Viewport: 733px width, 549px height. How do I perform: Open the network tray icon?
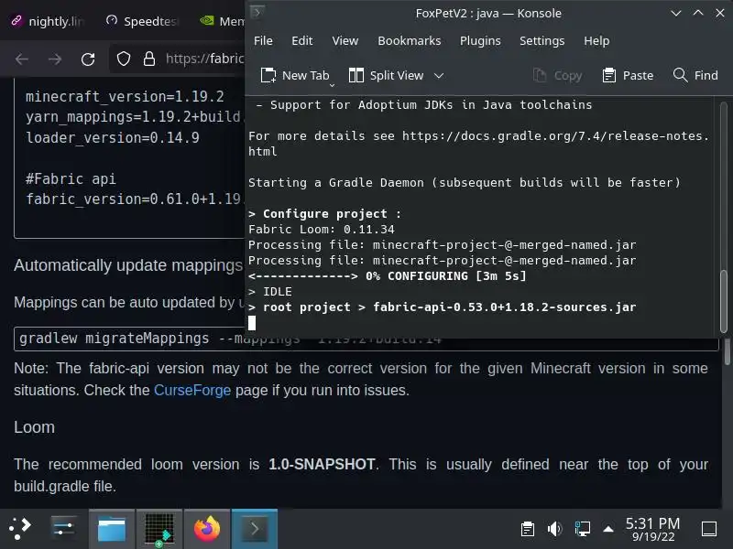[x=582, y=529]
